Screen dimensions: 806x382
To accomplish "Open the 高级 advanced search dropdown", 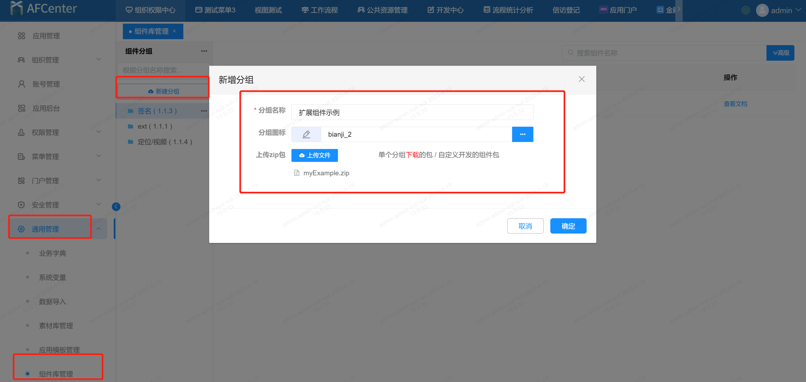I will [x=780, y=53].
